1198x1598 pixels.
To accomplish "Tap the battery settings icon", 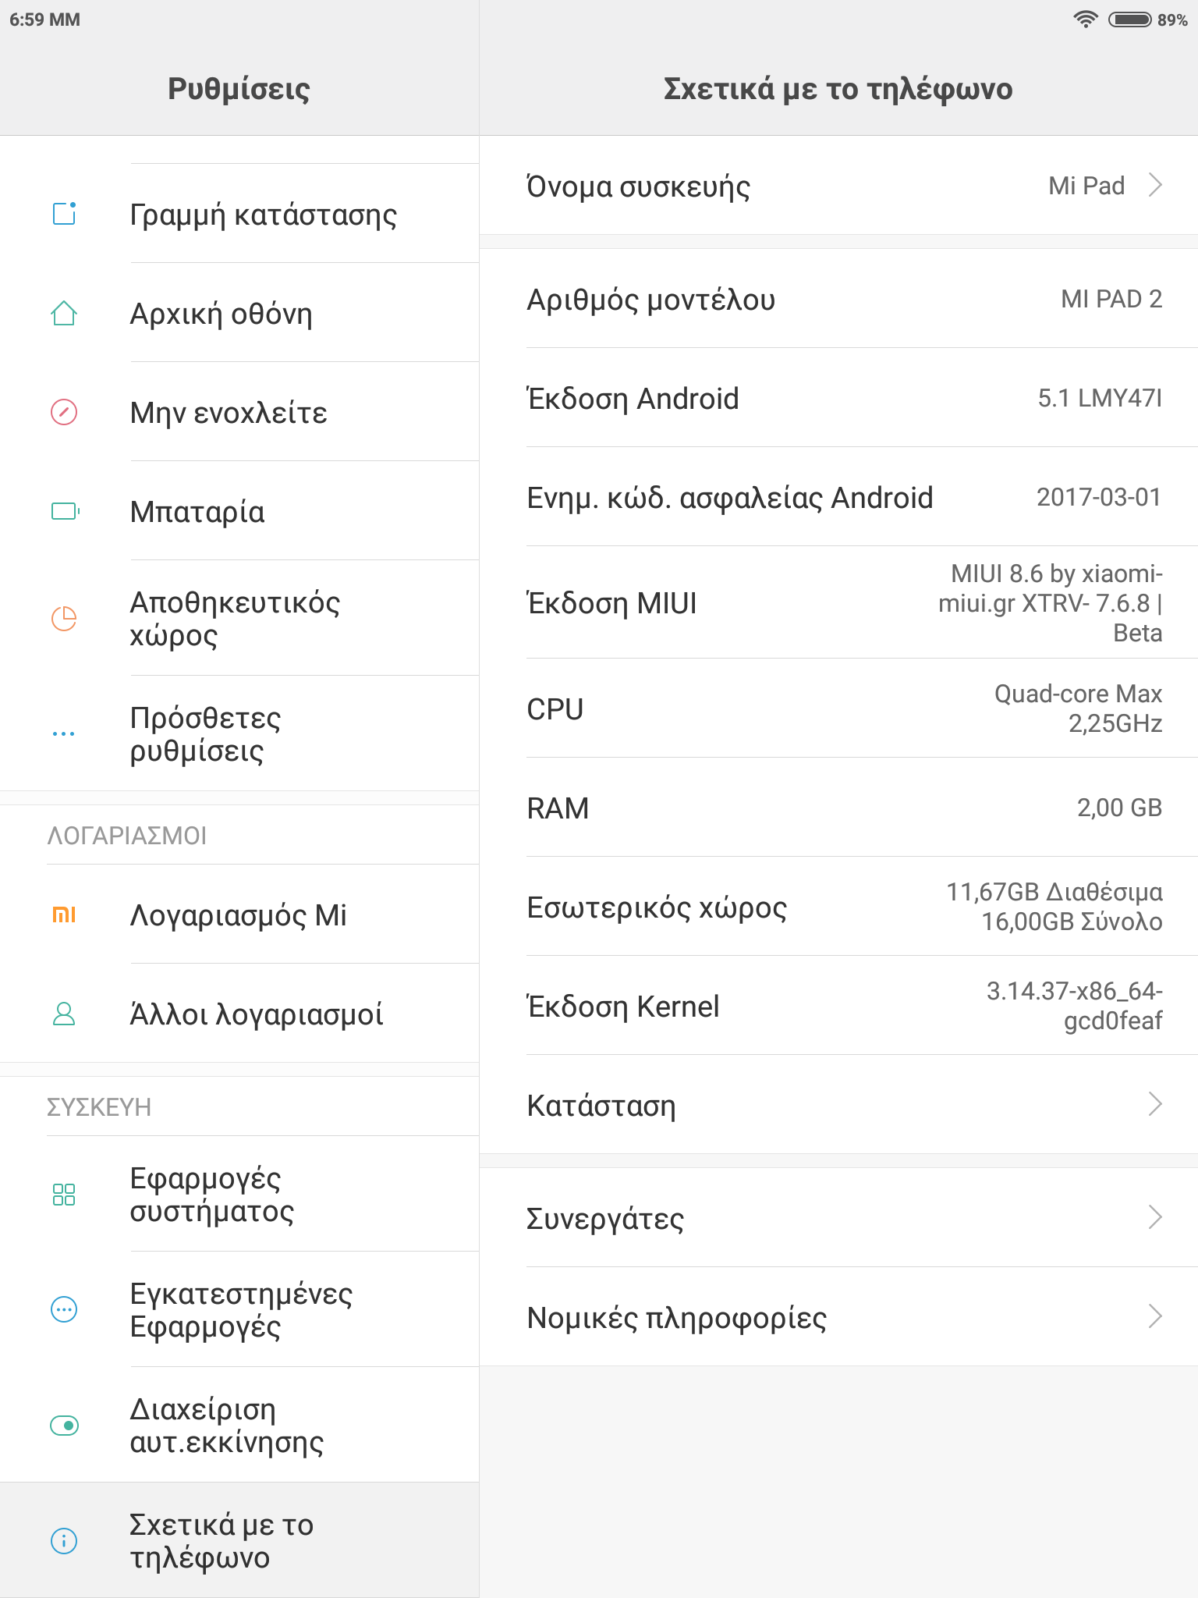I will tap(65, 511).
